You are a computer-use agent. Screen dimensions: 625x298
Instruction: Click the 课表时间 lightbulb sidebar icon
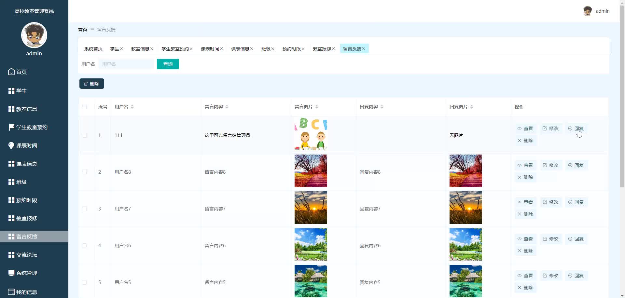[11, 145]
